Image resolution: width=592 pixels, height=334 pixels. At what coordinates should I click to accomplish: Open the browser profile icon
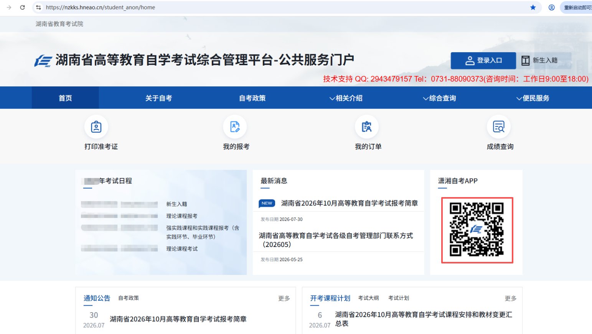(551, 7)
